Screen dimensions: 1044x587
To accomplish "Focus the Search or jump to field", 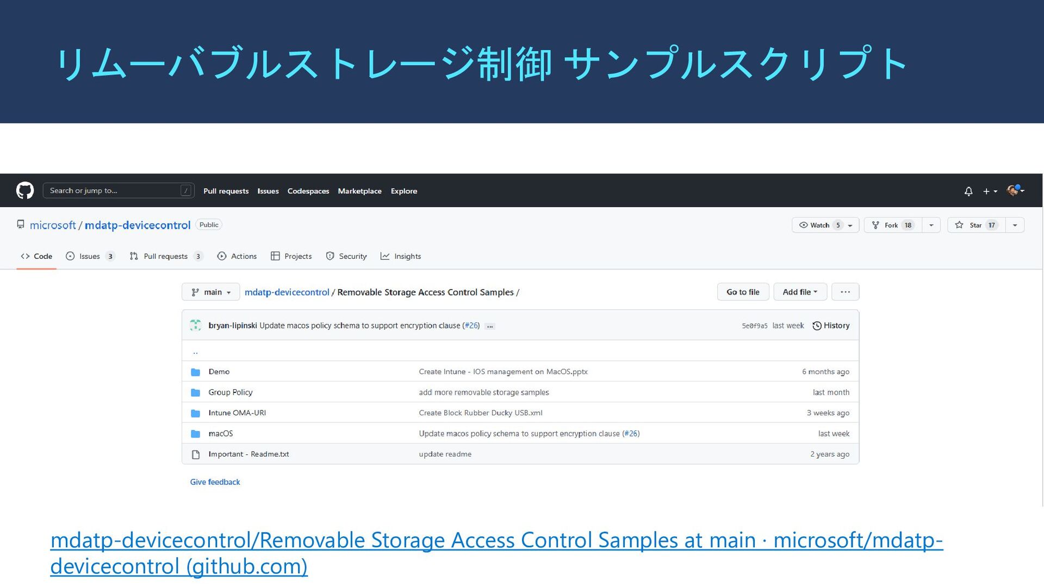I will (x=119, y=190).
